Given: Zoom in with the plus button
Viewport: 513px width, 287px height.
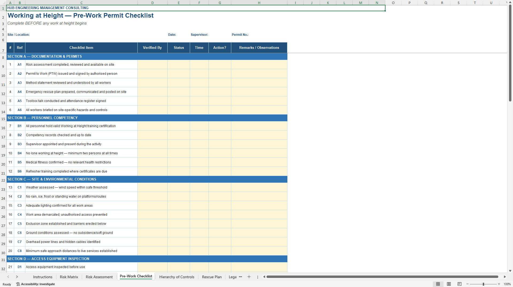Looking at the screenshot, I should (499, 284).
